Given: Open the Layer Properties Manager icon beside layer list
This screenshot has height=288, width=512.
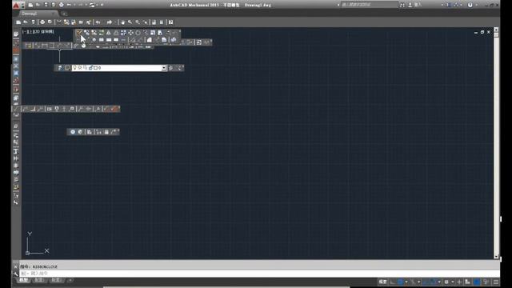Looking at the screenshot, I should [x=60, y=68].
